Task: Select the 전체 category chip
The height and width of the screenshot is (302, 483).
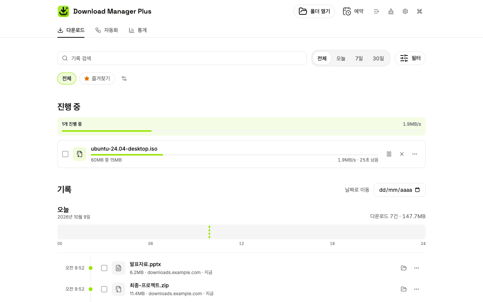Action: (67, 79)
